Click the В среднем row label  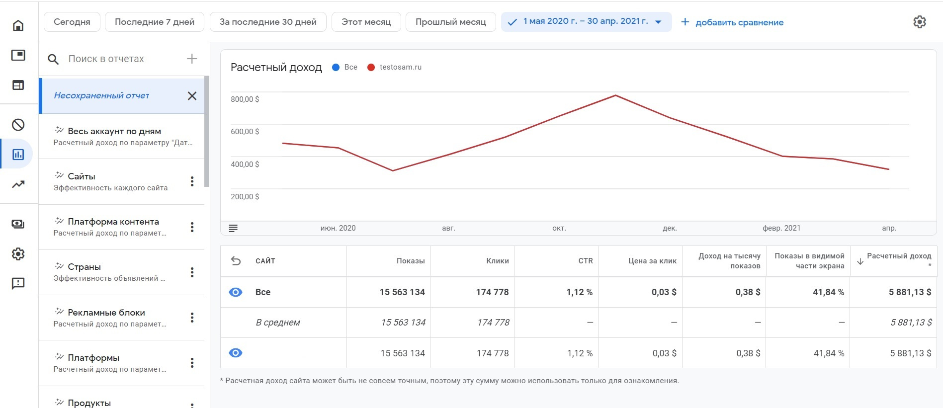click(278, 323)
